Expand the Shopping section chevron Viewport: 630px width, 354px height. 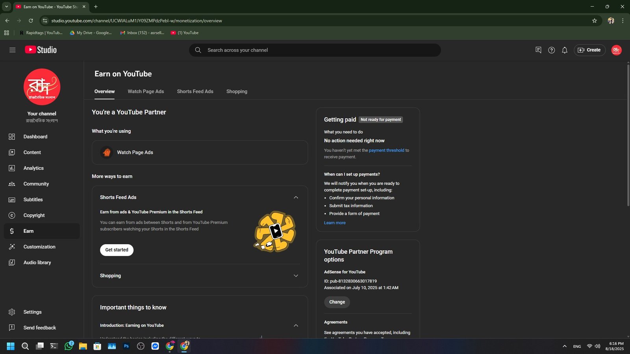tap(296, 276)
